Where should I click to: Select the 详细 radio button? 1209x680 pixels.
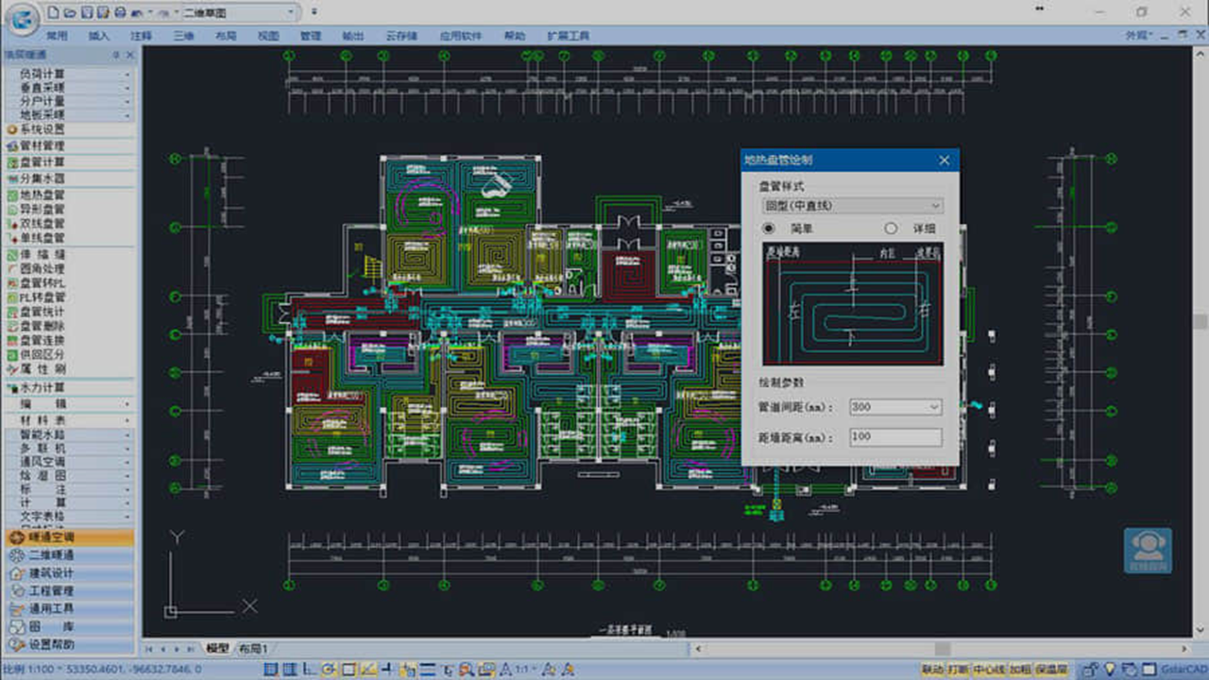pyautogui.click(x=890, y=229)
